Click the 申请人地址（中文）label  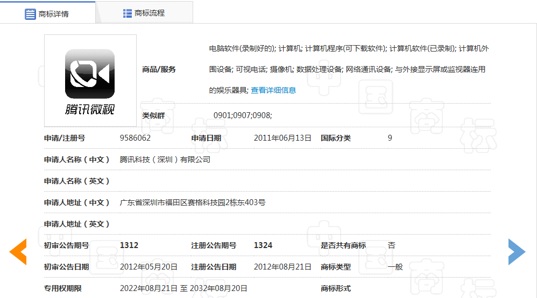pos(77,202)
